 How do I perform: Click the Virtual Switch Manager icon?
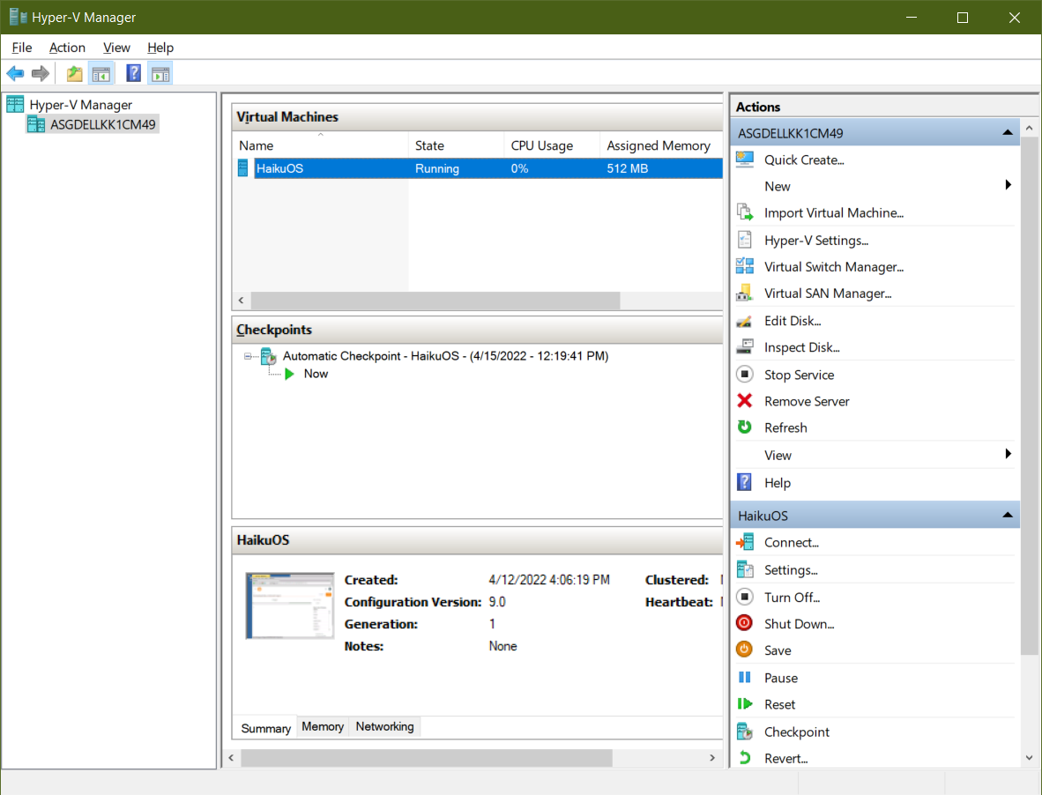[745, 266]
